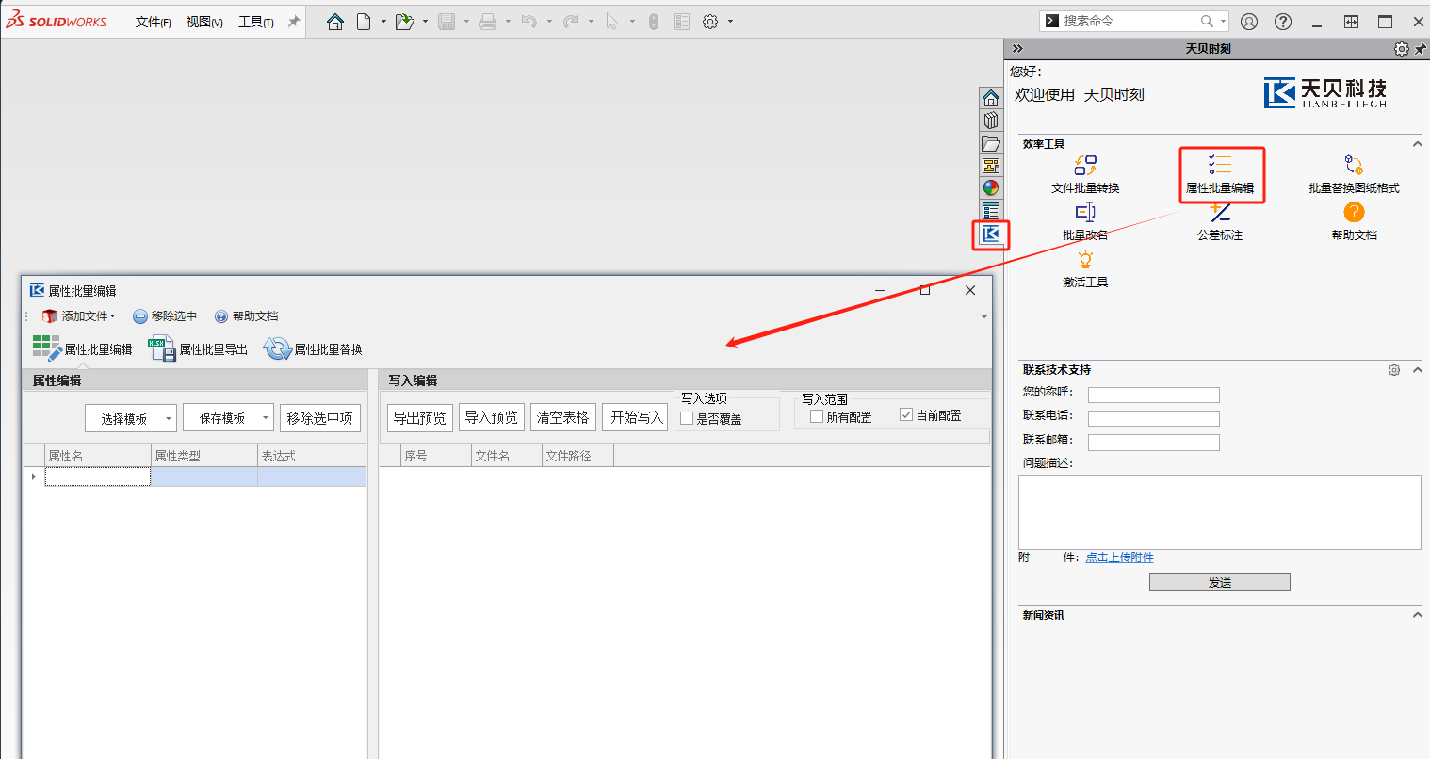Pin the 天贝时刻 task pane
The height and width of the screenshot is (759, 1430).
1421,49
